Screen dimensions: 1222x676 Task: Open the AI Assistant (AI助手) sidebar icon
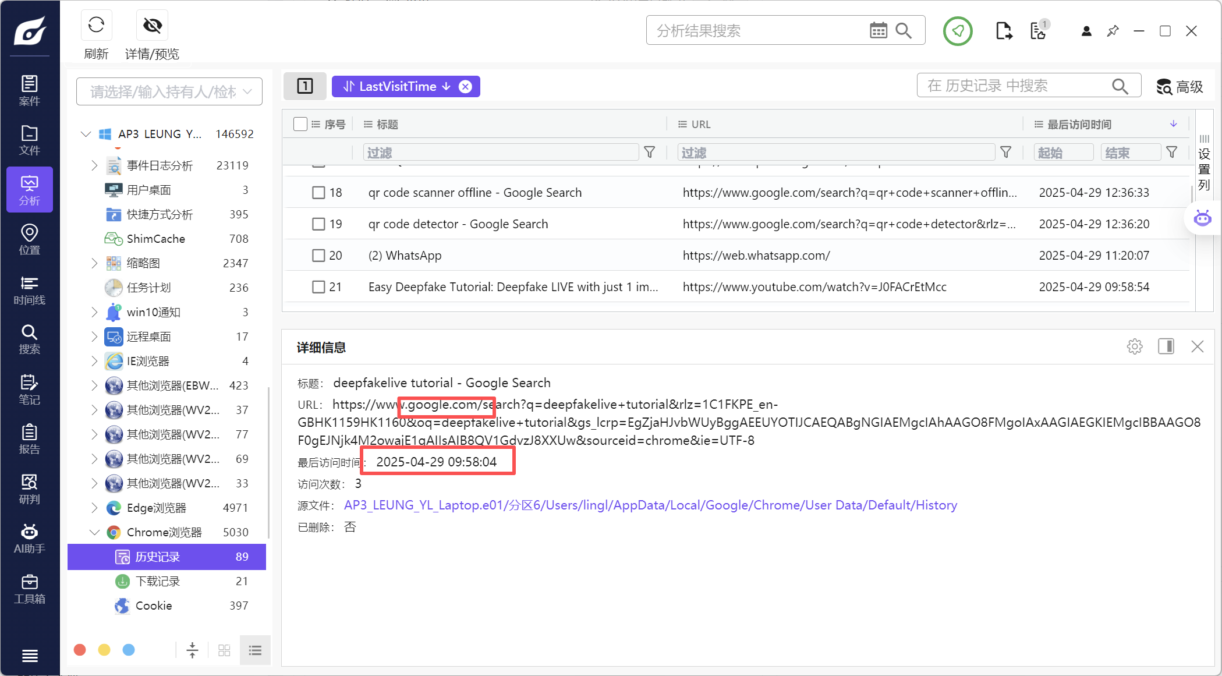click(x=29, y=539)
